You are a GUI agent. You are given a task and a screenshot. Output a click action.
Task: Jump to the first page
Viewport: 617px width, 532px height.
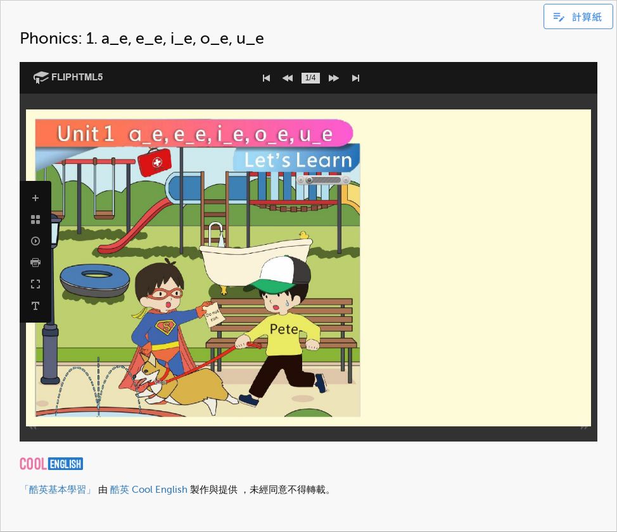(266, 78)
